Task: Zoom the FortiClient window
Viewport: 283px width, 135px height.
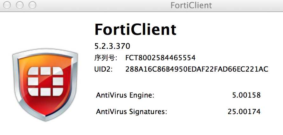Action: (32, 5)
